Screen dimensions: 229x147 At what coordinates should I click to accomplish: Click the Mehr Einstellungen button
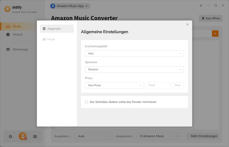click(x=204, y=136)
